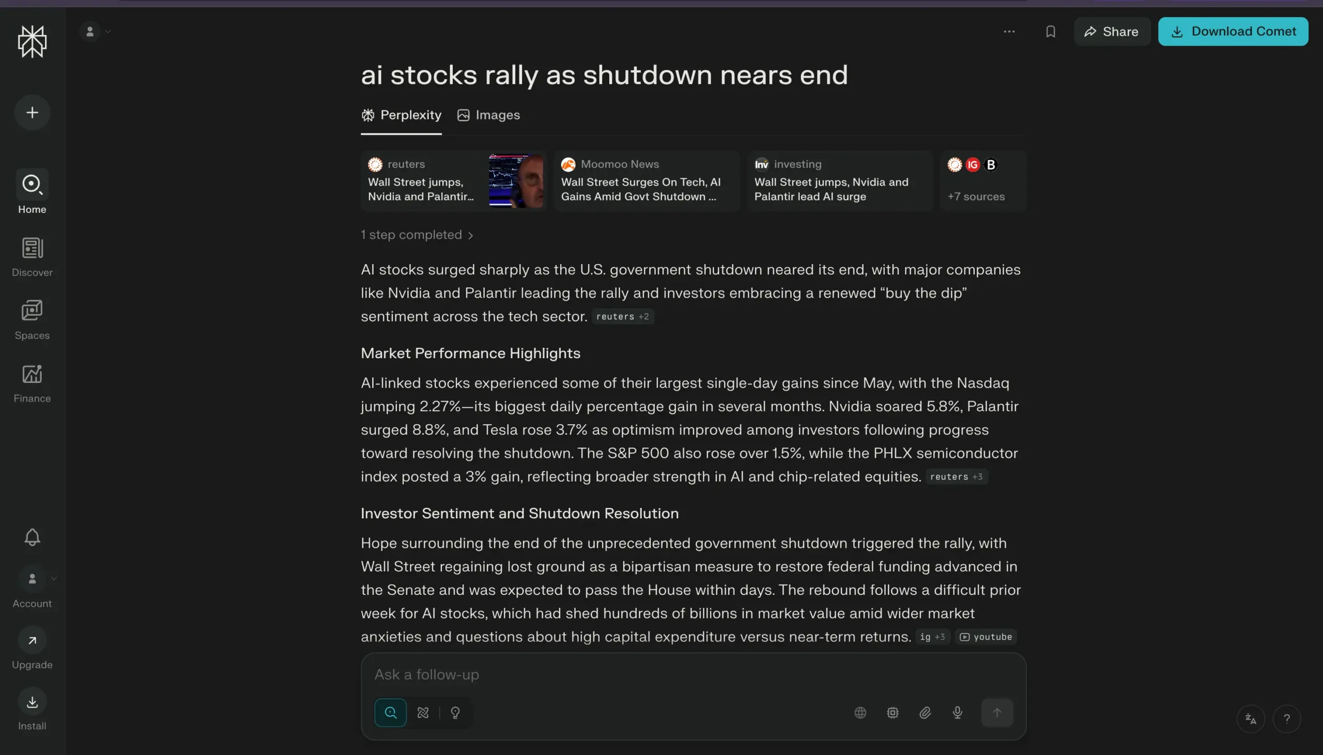
Task: Open the Finance page
Action: pyautogui.click(x=32, y=383)
